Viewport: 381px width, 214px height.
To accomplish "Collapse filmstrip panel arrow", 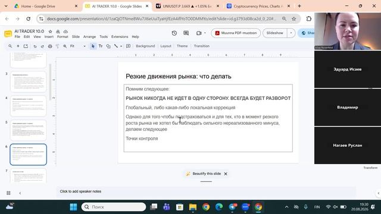I will click(x=20, y=193).
